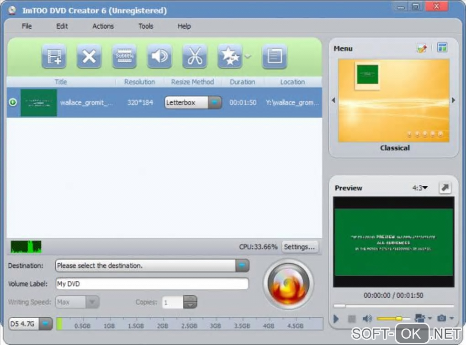Stop the preview playback
Screen dimensions: 466x345
[352, 319]
